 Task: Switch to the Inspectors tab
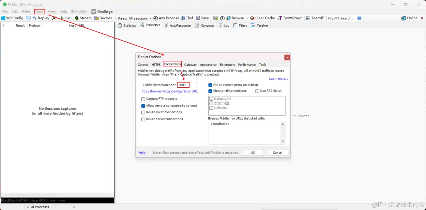click(x=150, y=25)
